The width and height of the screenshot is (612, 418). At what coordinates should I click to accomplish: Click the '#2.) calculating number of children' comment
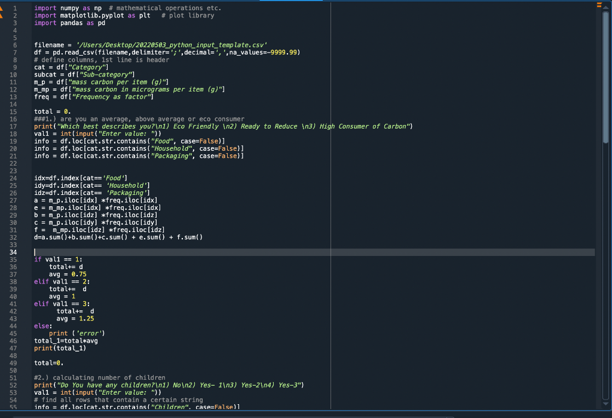(x=100, y=378)
